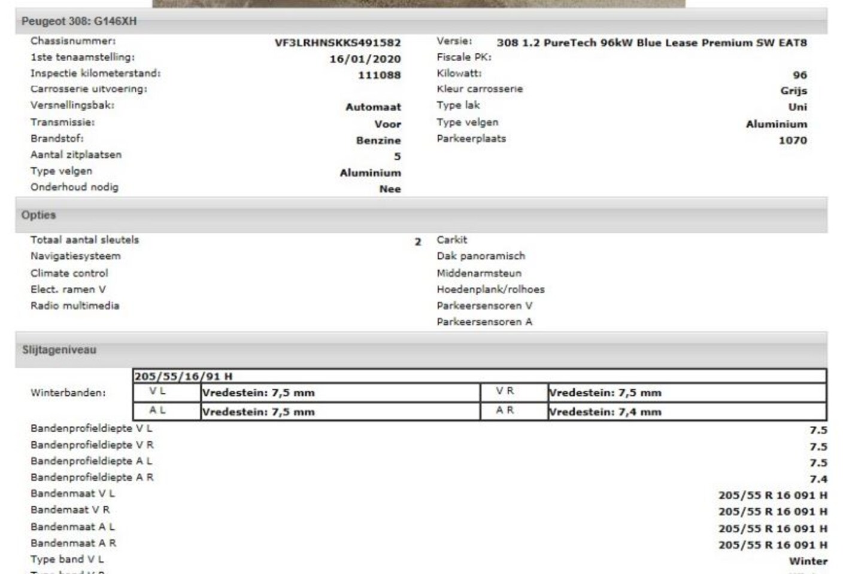Click the "V L" cell in the tyre table
This screenshot has height=574, width=843.
pos(166,392)
